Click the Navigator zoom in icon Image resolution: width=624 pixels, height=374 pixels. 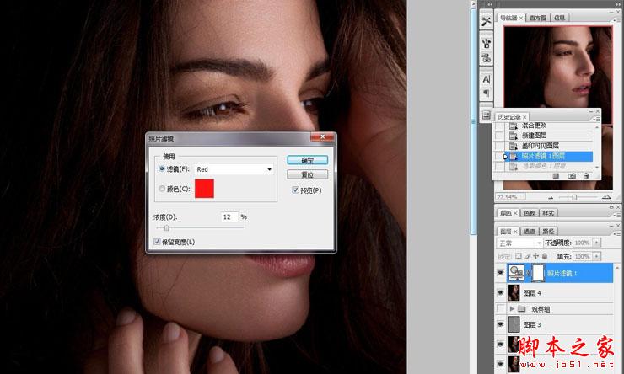tap(606, 197)
